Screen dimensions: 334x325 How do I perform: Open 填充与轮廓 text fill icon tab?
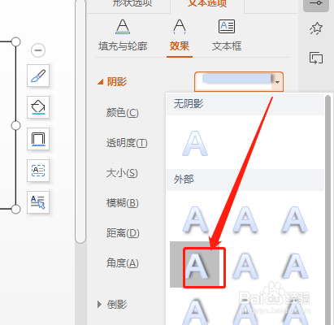tap(123, 36)
